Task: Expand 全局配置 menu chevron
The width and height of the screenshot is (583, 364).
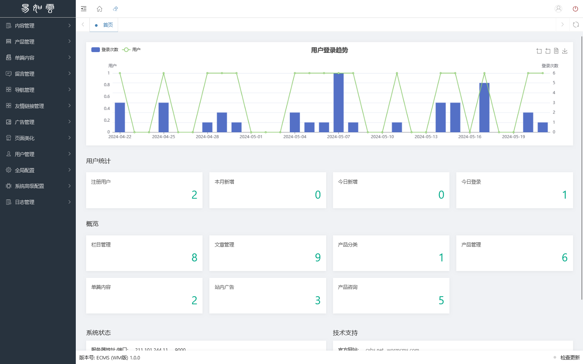Action: [x=69, y=170]
